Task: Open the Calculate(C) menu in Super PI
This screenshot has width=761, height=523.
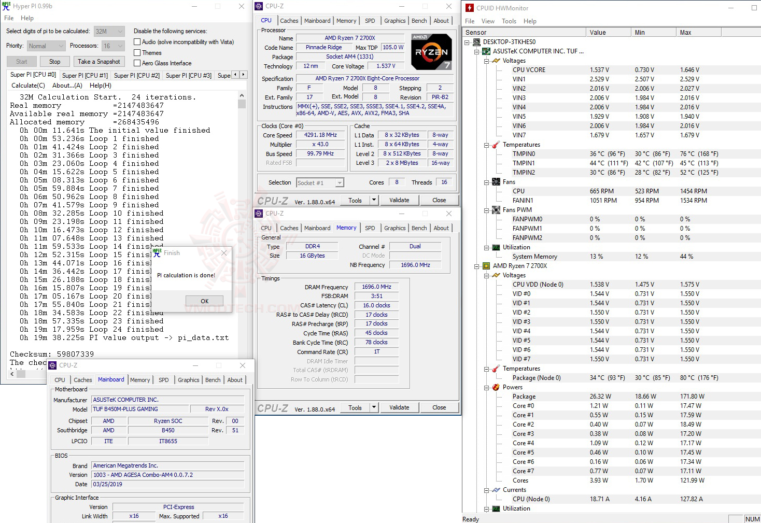Action: (29, 86)
